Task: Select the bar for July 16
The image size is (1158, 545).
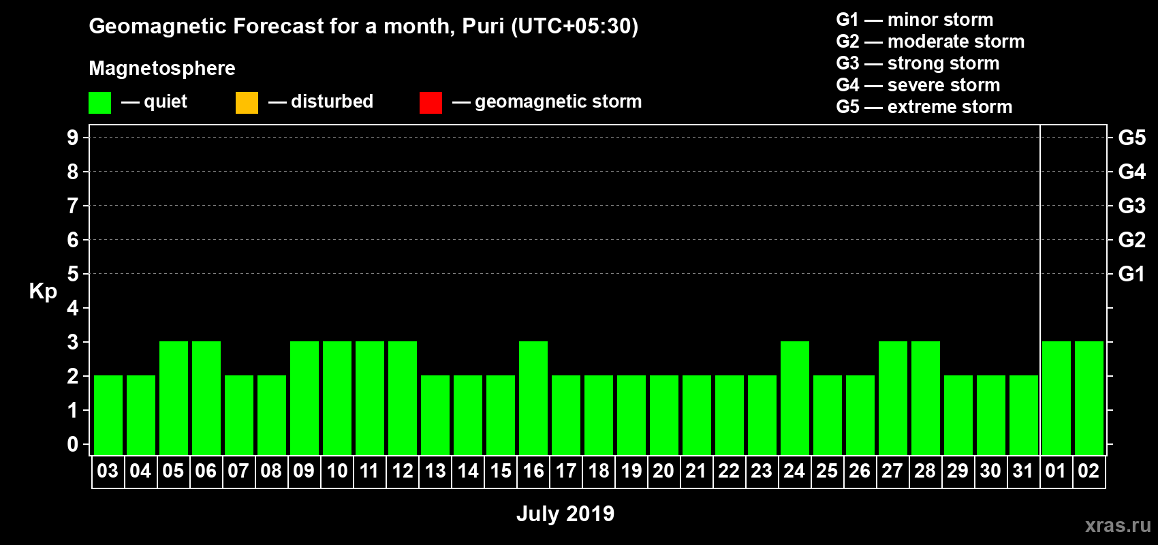Action: tap(533, 398)
